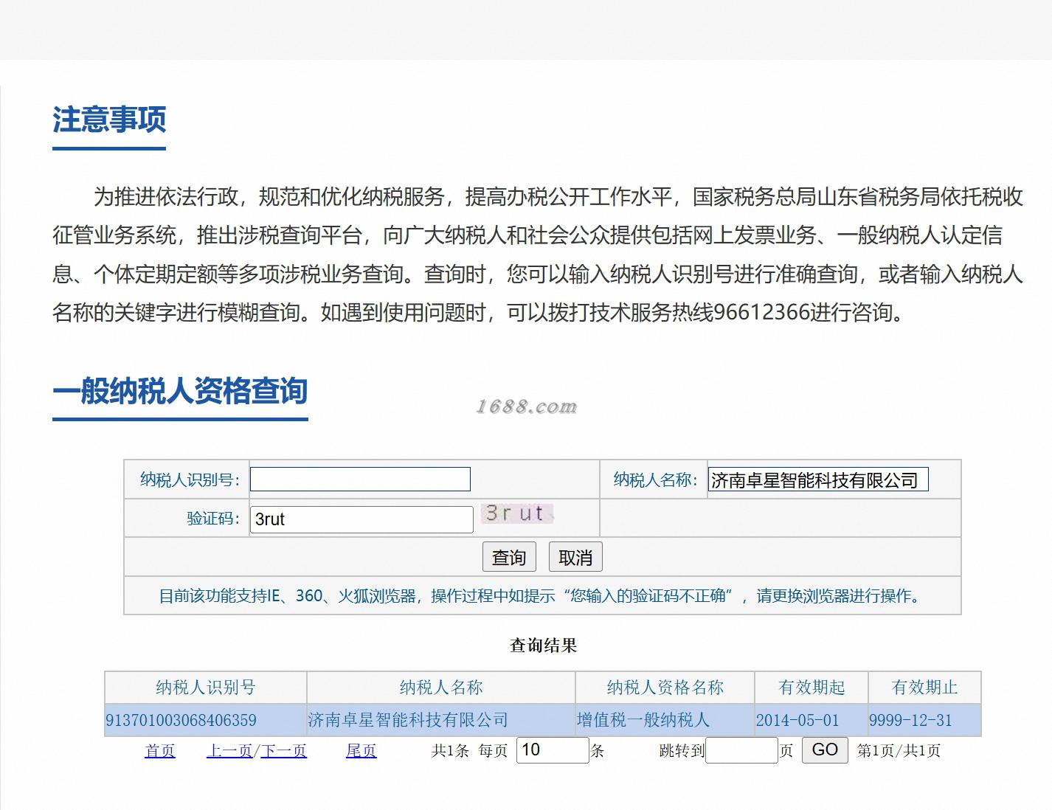1052x810 pixels.
Task: Click column header 有效期止
Action: pyautogui.click(x=924, y=688)
